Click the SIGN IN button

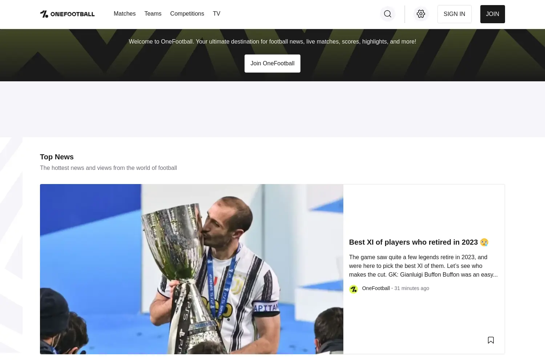pos(455,14)
